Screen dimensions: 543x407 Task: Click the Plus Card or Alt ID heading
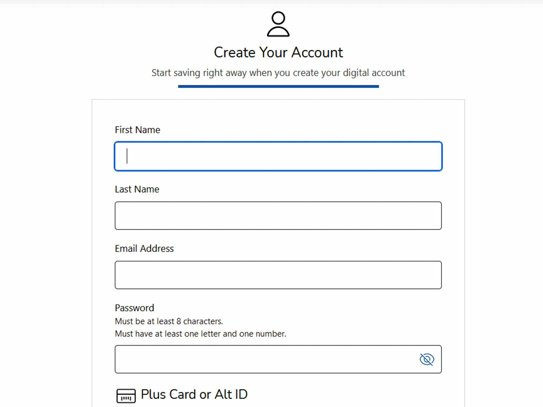(194, 394)
